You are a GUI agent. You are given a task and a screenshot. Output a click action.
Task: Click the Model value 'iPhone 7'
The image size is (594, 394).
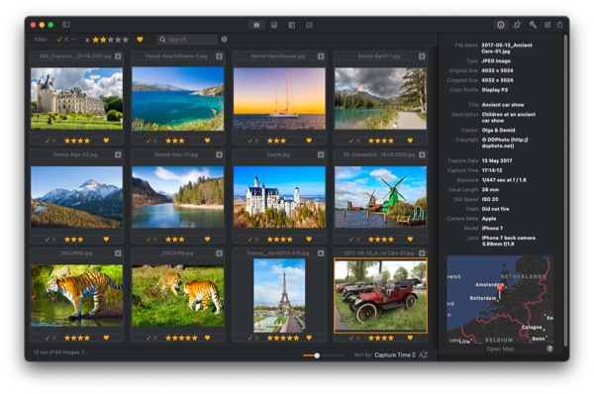492,228
